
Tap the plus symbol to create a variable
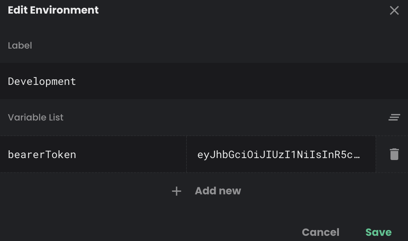pyautogui.click(x=176, y=191)
